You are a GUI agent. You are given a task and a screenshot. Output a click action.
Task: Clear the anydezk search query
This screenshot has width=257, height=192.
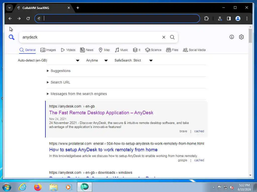pos(164,37)
